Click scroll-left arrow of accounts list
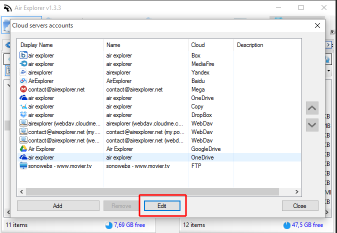The height and width of the screenshot is (233, 337). tap(21, 191)
